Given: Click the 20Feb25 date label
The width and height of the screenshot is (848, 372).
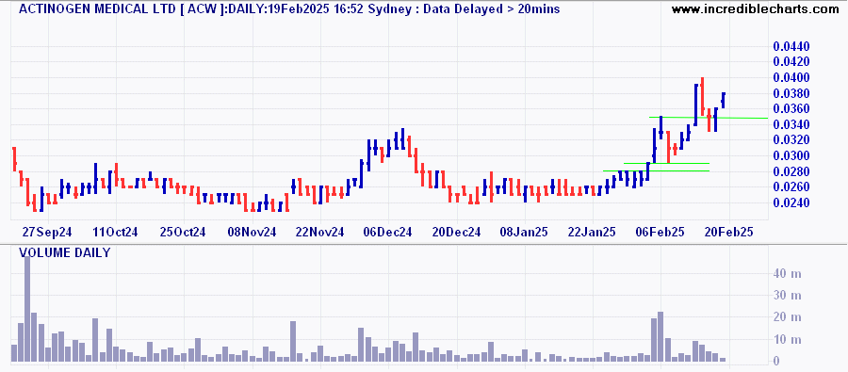Looking at the screenshot, I should pos(728,232).
